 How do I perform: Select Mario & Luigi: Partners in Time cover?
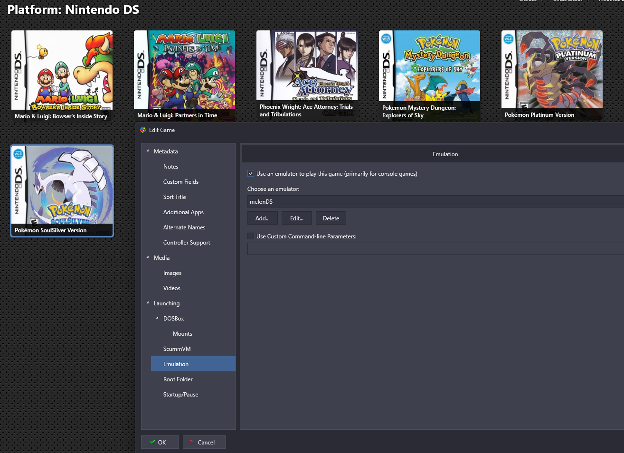[x=184, y=75]
